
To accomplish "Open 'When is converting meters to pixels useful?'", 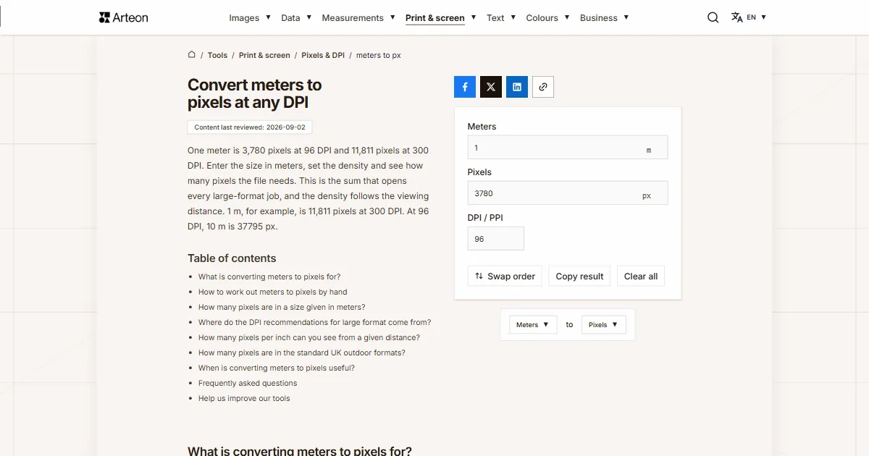I will [277, 368].
